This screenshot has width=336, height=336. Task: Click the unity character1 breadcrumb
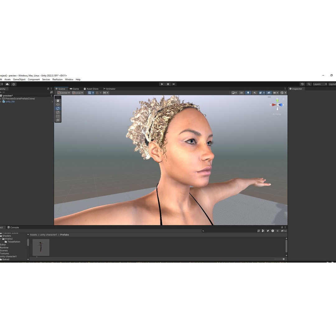tap(49, 235)
